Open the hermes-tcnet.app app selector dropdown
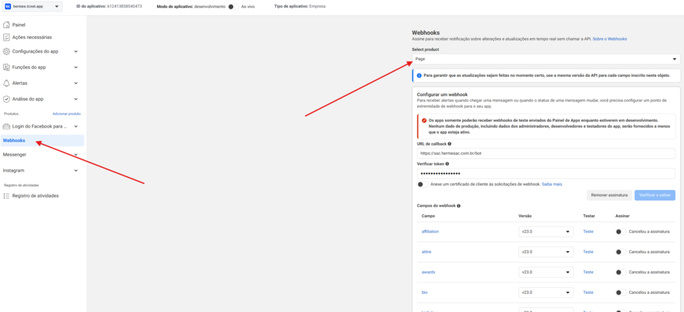 [x=32, y=7]
